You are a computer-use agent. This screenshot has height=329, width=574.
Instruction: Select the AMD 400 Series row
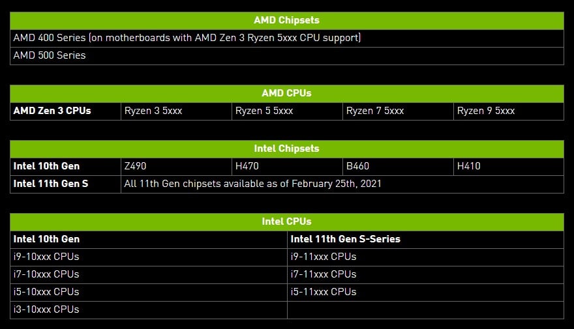[x=286, y=38]
